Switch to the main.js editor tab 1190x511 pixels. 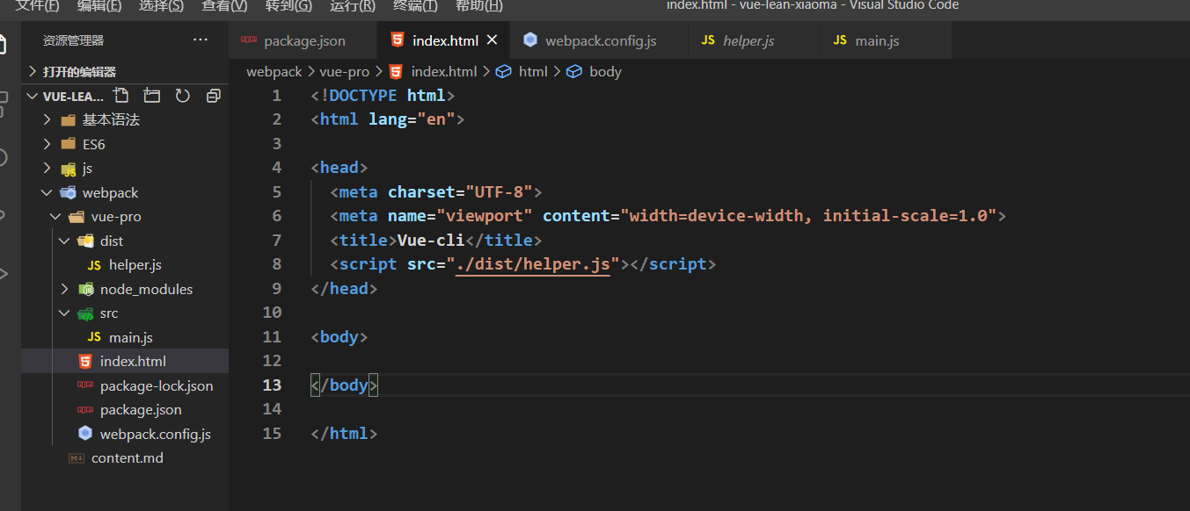[x=886, y=40]
